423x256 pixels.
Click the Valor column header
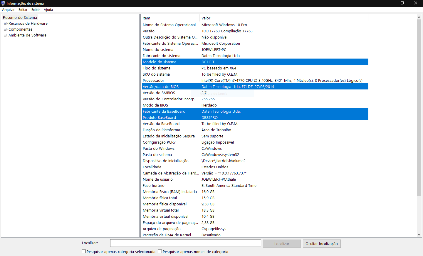(x=284, y=18)
